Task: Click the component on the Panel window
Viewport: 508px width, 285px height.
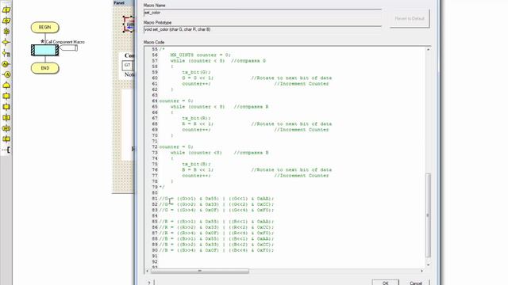Action: tap(129, 25)
